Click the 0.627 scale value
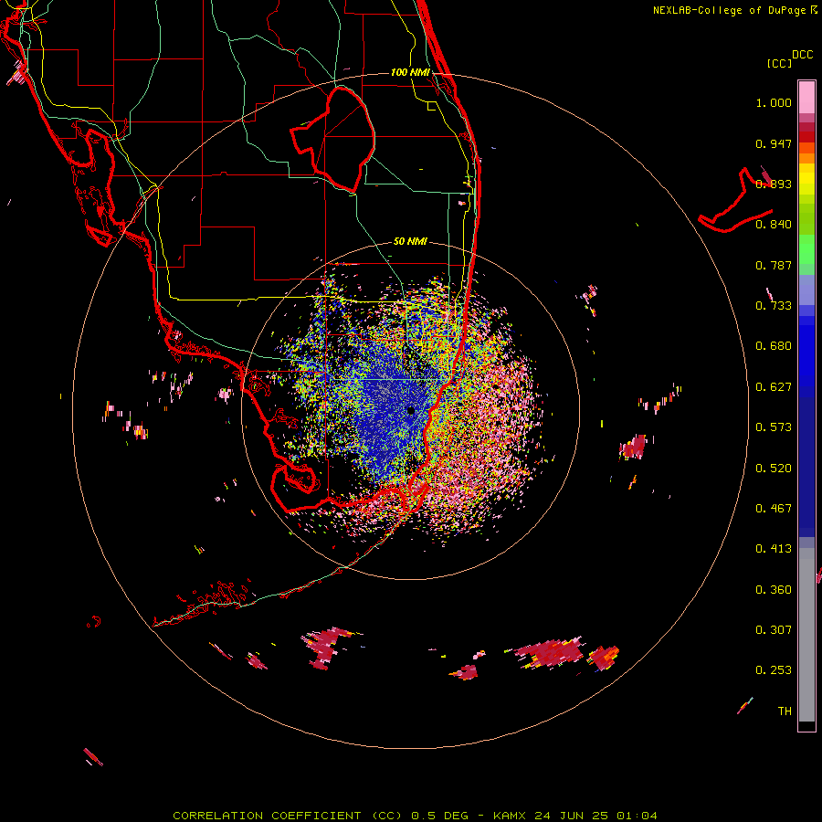The image size is (822, 822). 774,387
